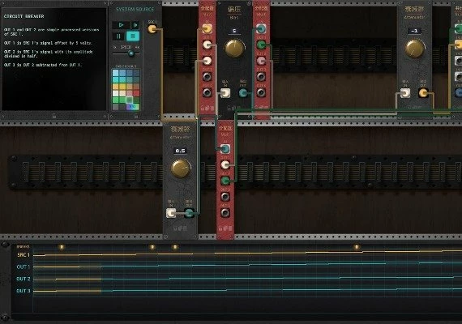Screen dimensions: 462x324
Task: Click the knob on the -1 attenuator
Action: point(414,49)
